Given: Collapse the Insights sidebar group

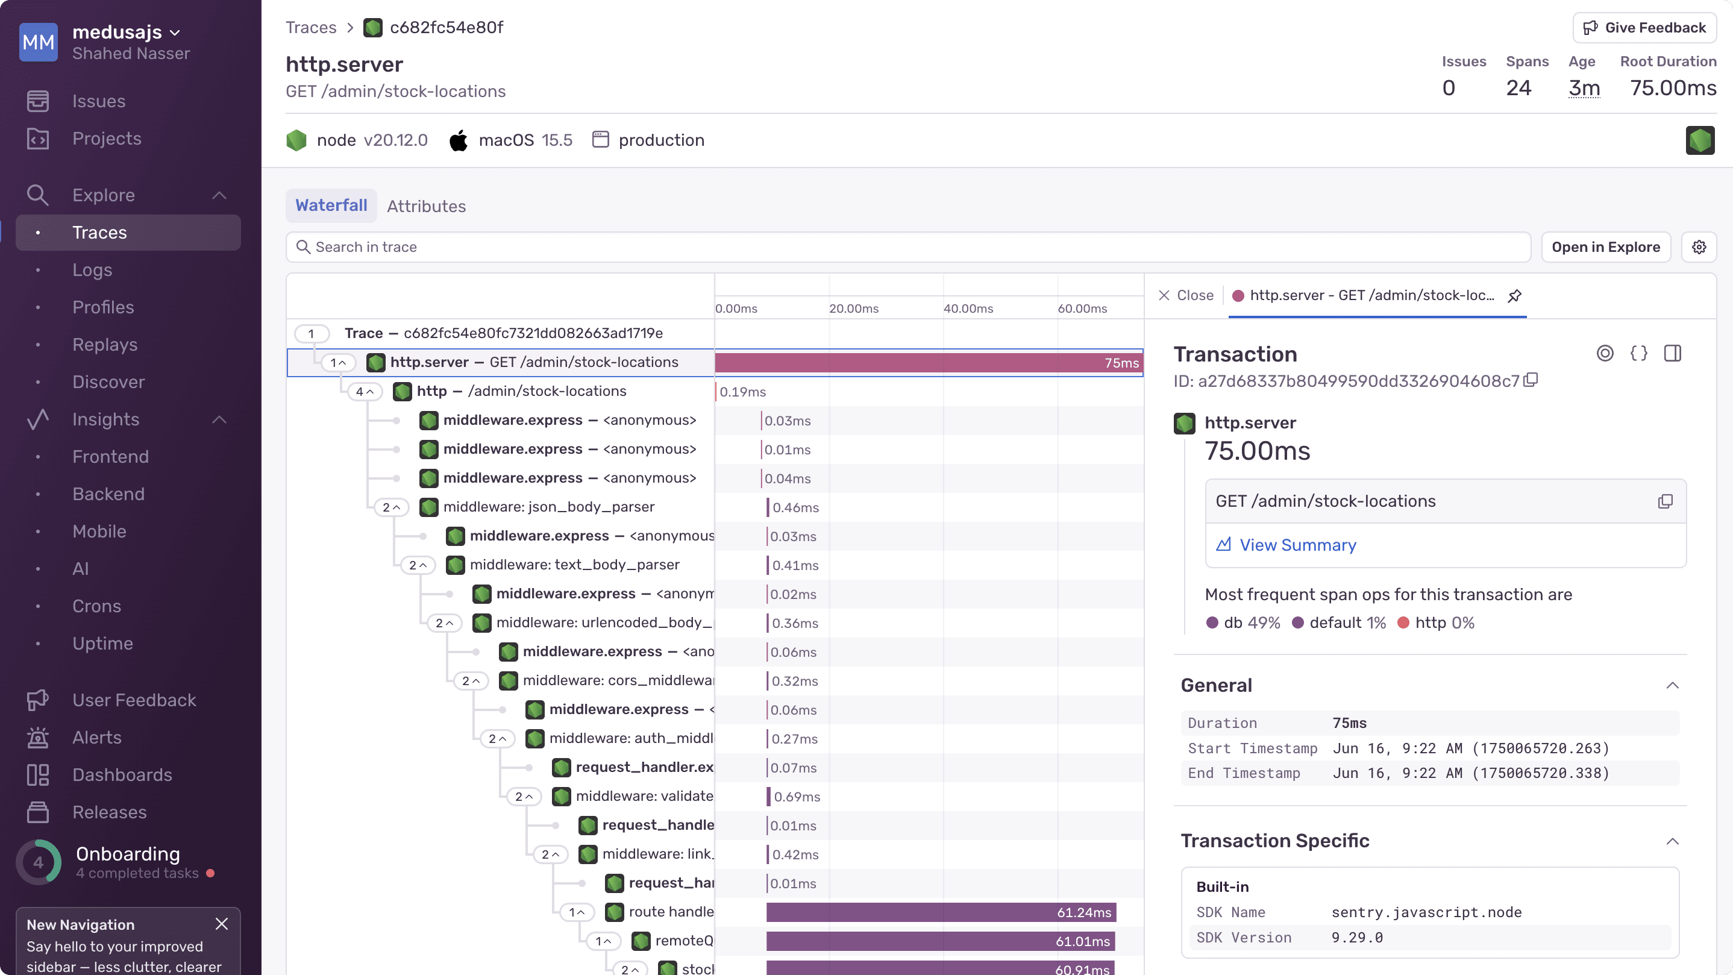Looking at the screenshot, I should coord(219,419).
